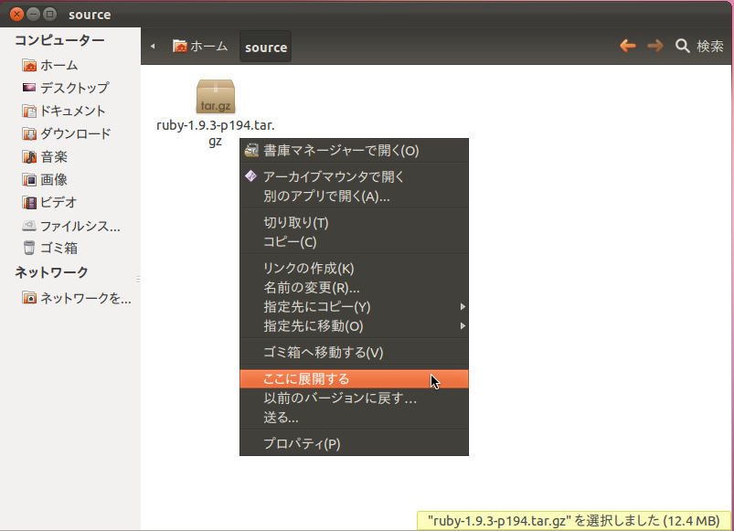The image size is (734, 531).
Task: Expand the path bar left arrow
Action: coord(153,47)
